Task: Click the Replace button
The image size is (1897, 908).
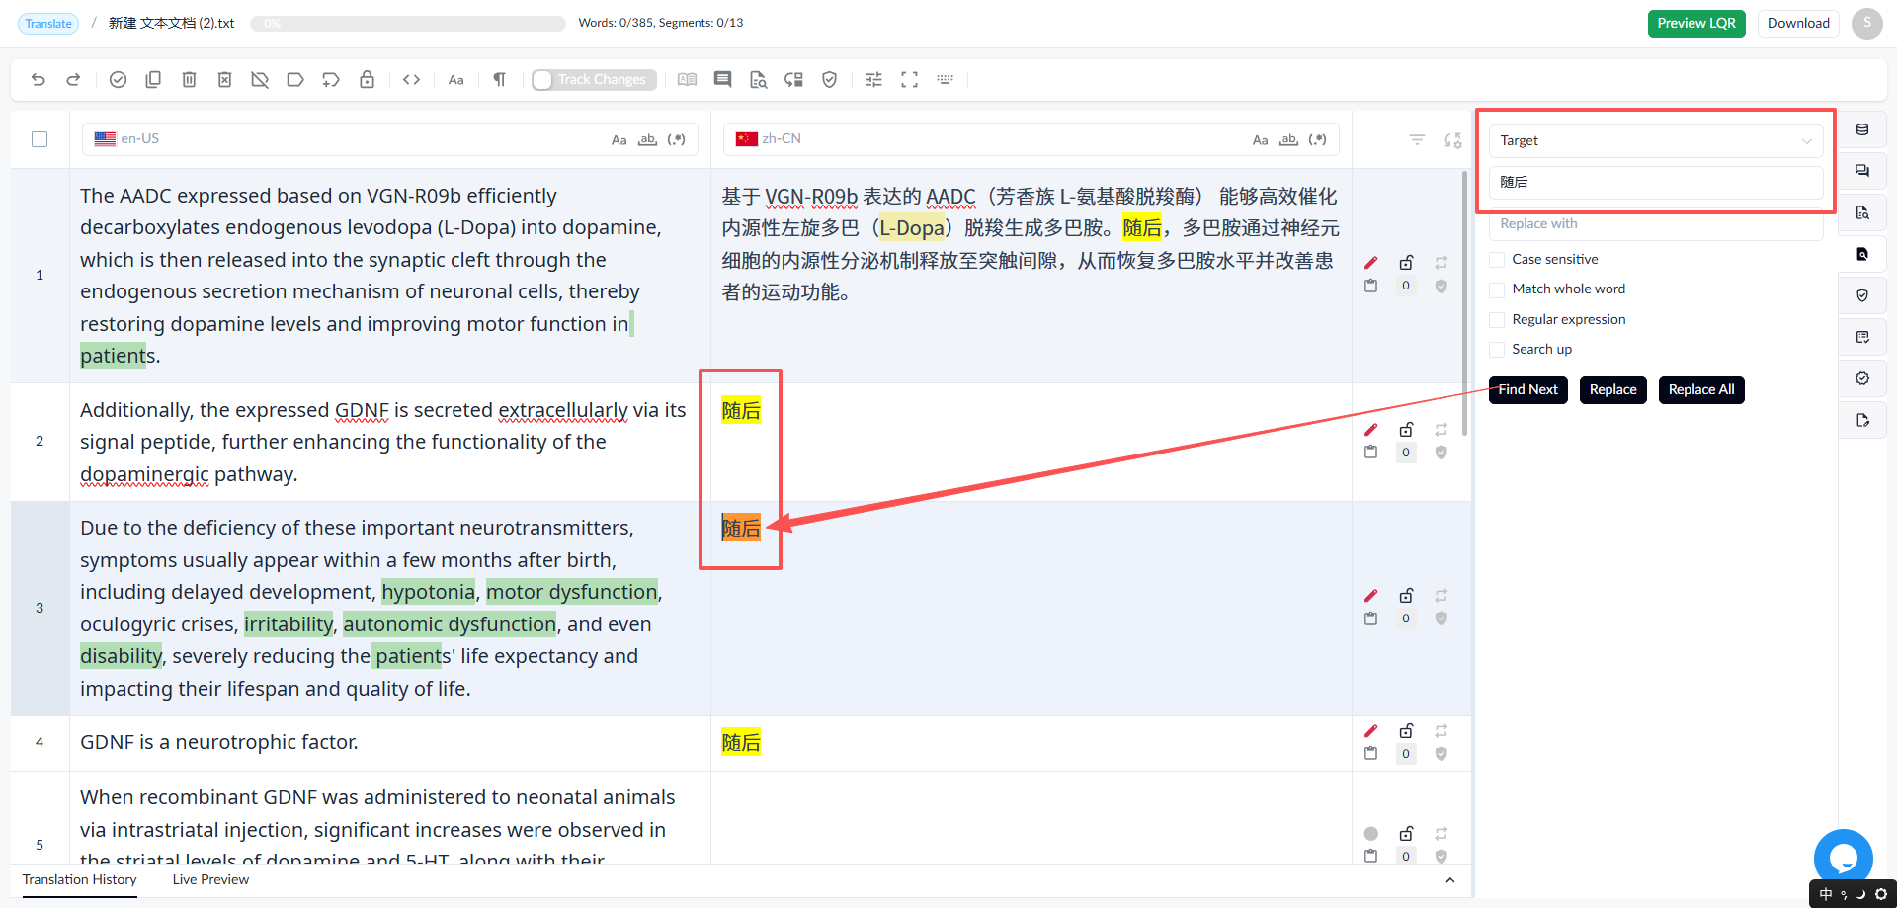Action: (x=1612, y=390)
